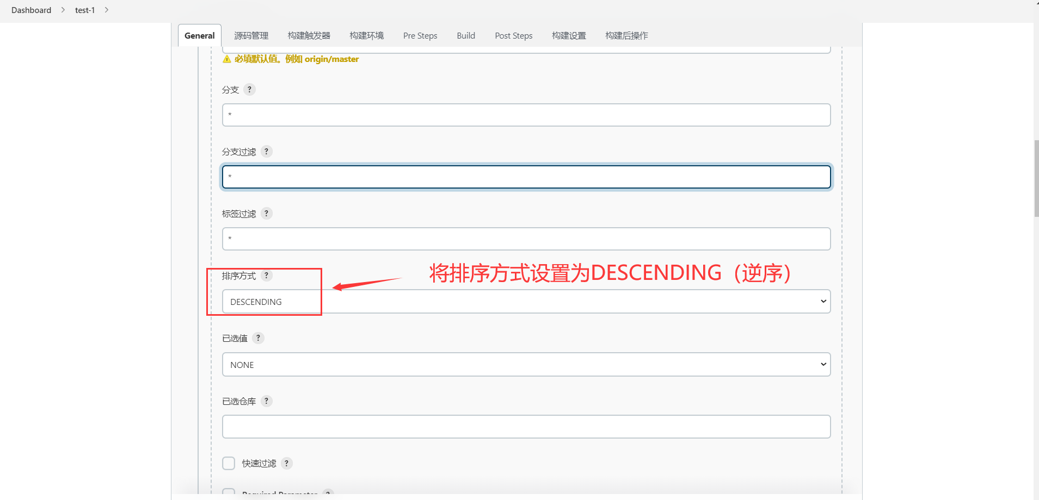Switch to the 构建设置 tab
1039x500 pixels.
tap(569, 35)
